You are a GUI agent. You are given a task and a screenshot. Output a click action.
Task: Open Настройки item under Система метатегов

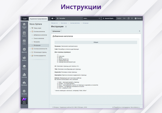37,42
